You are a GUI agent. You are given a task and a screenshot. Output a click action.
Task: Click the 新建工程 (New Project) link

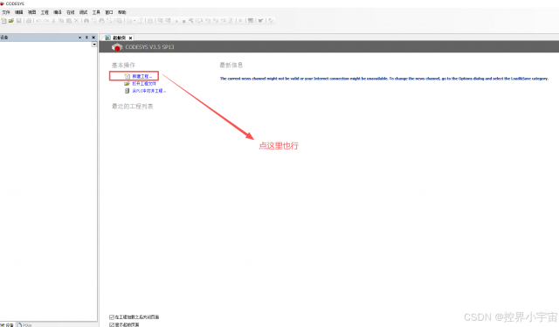[141, 76]
